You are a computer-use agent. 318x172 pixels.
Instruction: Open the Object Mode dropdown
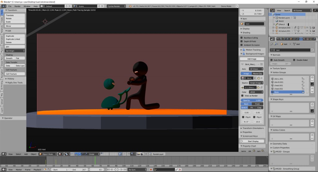[x=47, y=154]
